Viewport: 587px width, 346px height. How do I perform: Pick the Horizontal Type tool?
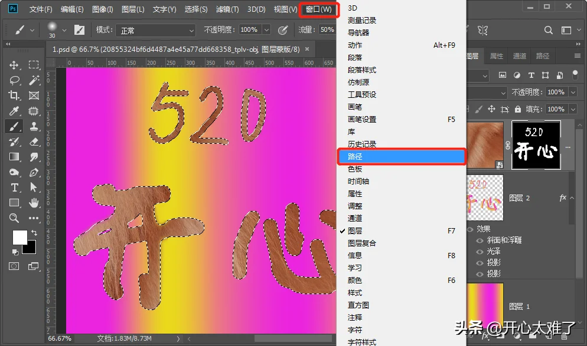point(14,187)
